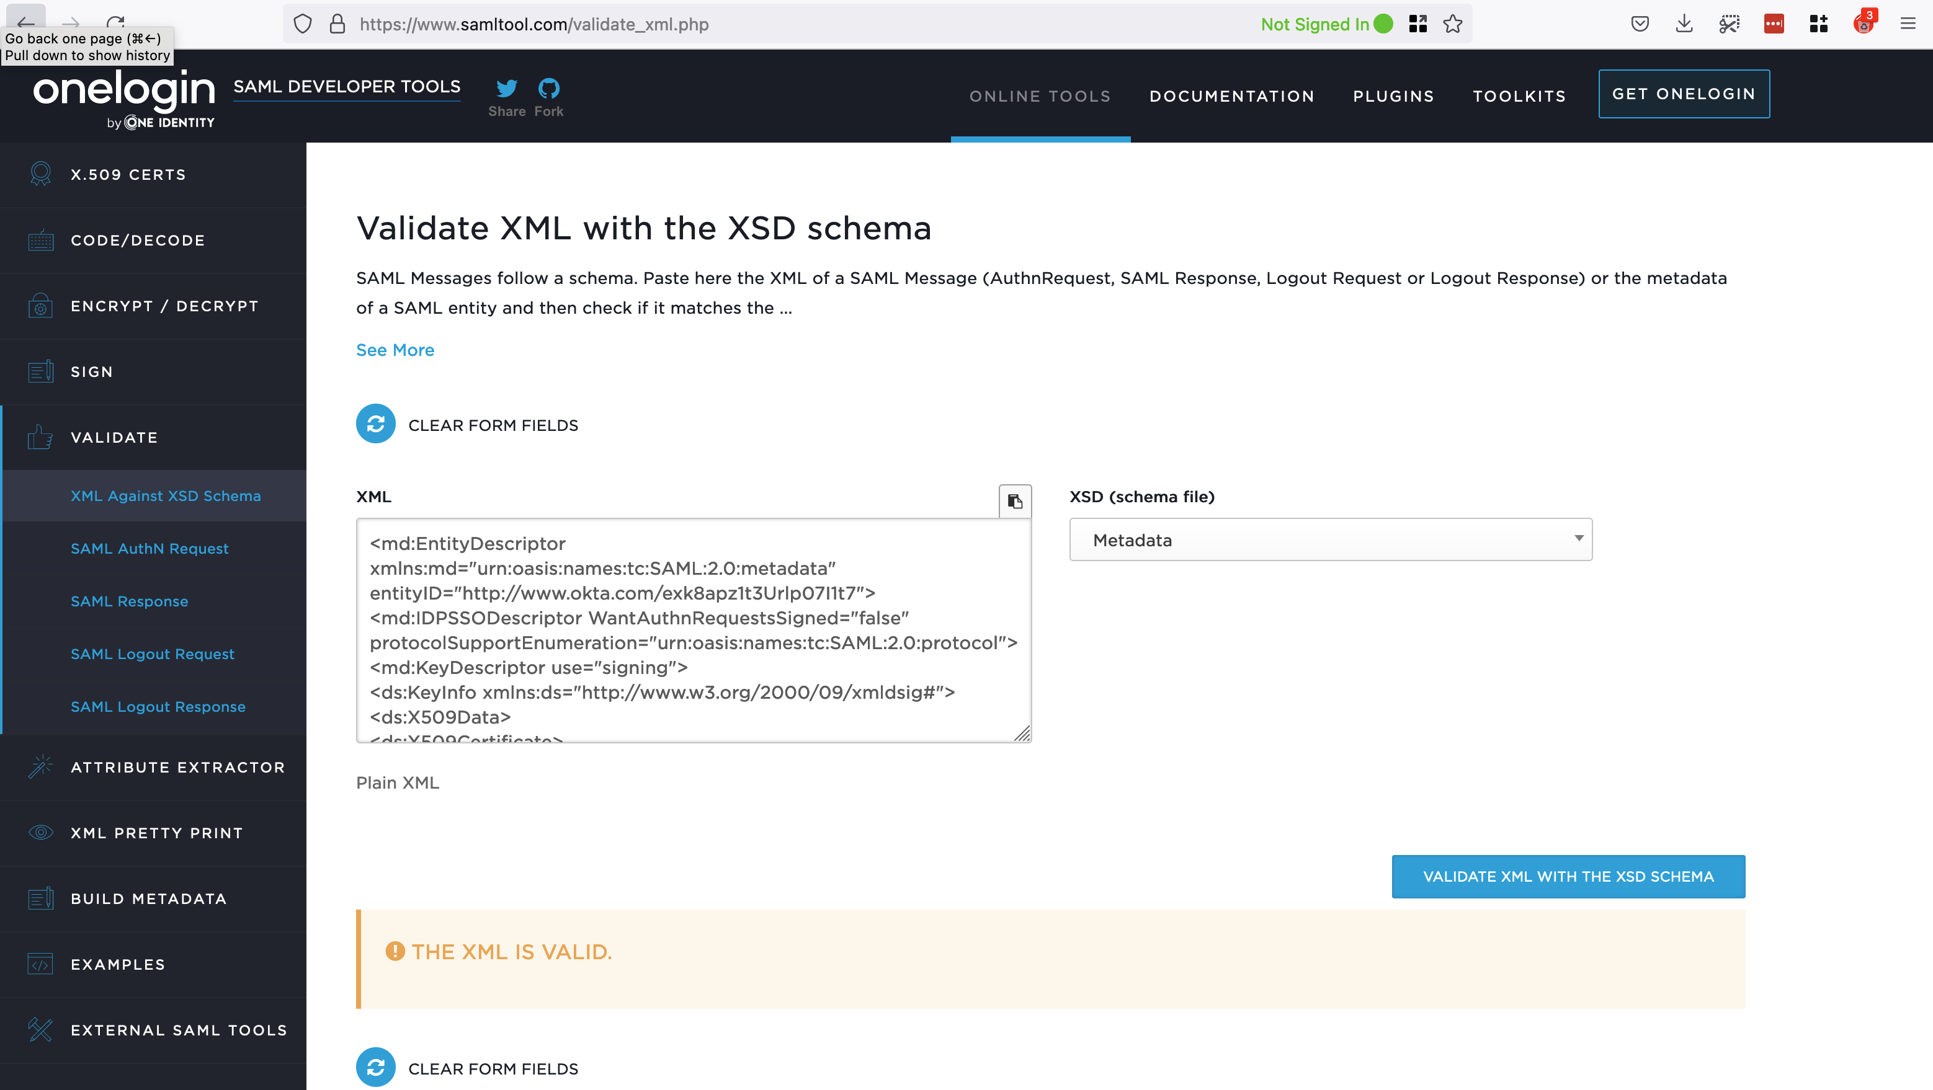
Task: Click the Sign document icon
Action: 40,371
